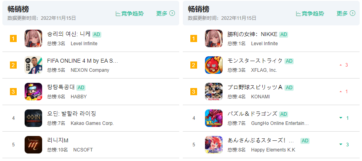Open the KONAMI プロ野球スピリッツA icon
This screenshot has width=362, height=161.
click(214, 92)
